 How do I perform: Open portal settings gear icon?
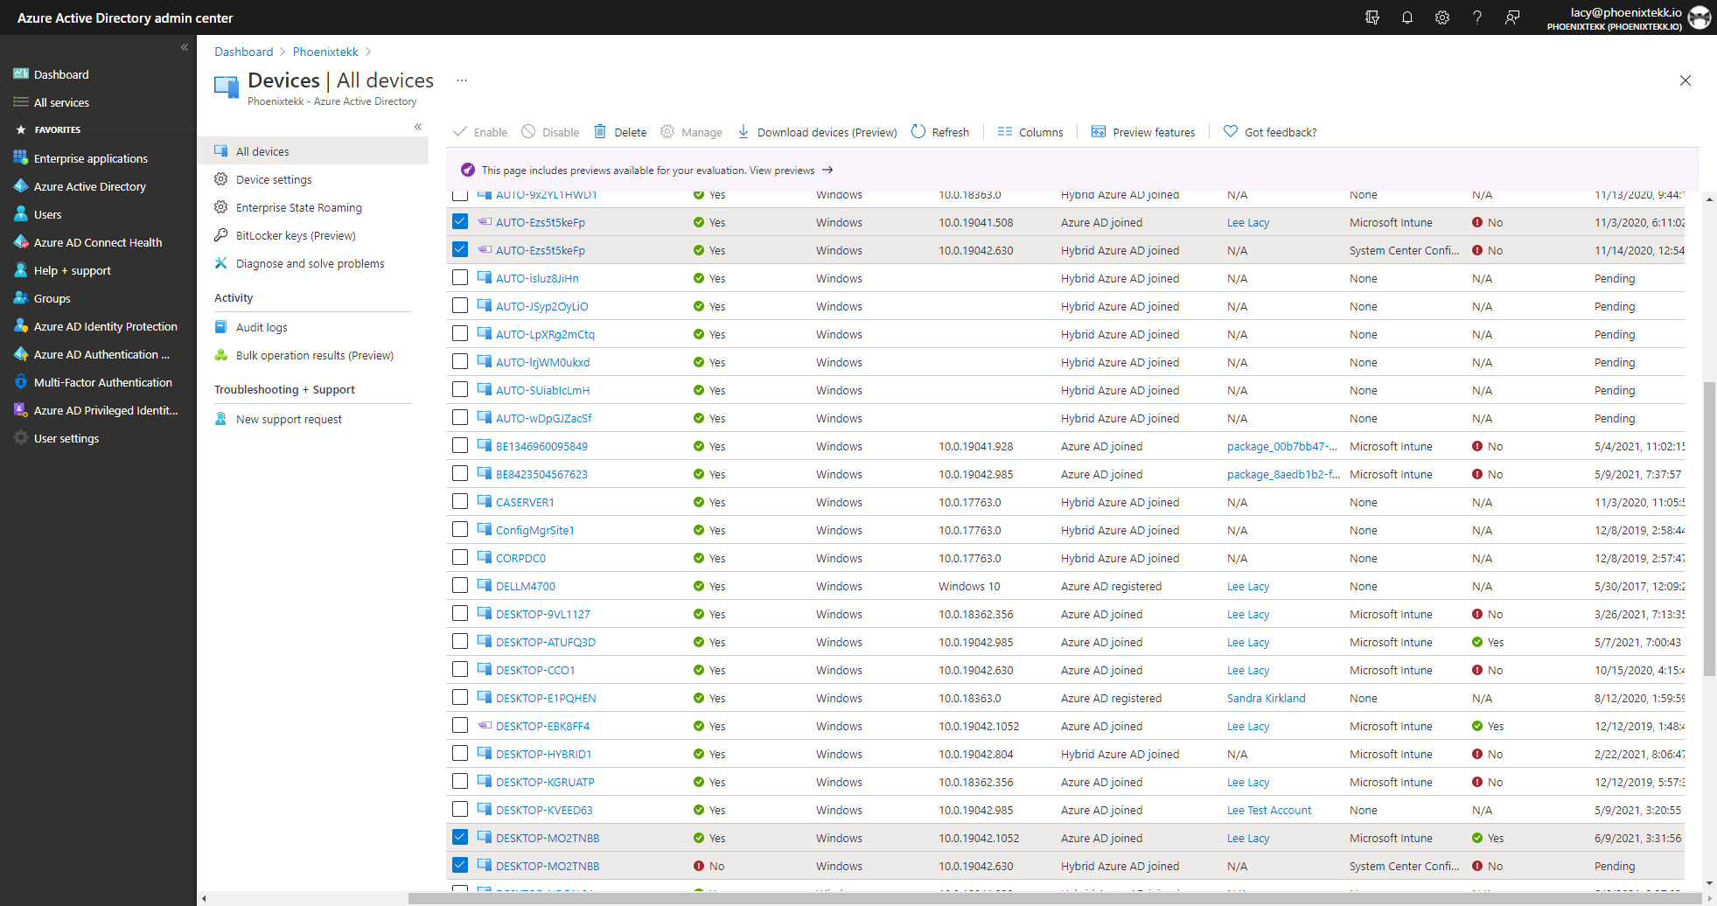(x=1442, y=17)
